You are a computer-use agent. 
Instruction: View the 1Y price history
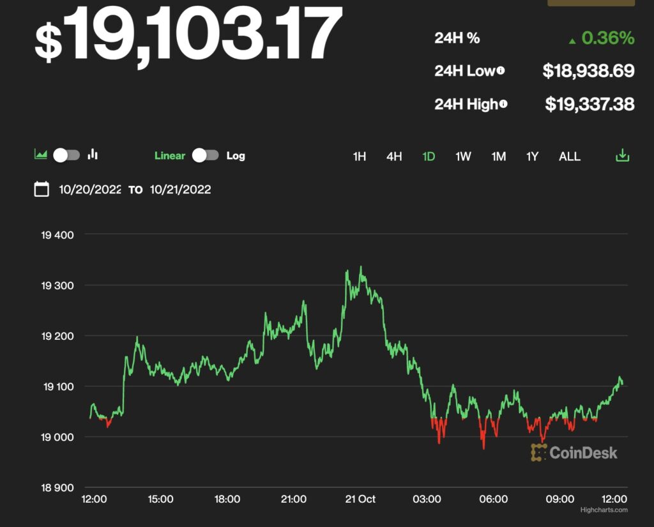(x=532, y=156)
